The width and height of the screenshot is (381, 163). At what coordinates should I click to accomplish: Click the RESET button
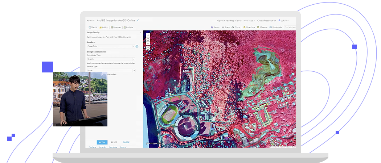click(114, 142)
